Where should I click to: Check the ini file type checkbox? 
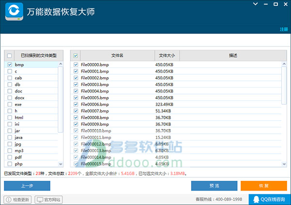pos(10,124)
